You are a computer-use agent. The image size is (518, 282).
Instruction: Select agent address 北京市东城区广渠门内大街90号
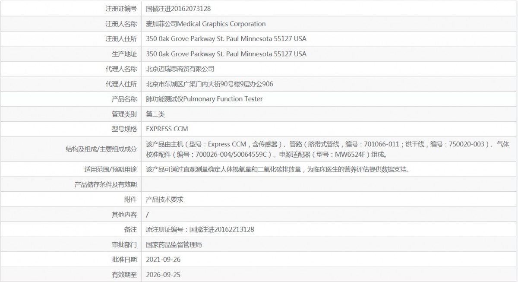tap(209, 84)
